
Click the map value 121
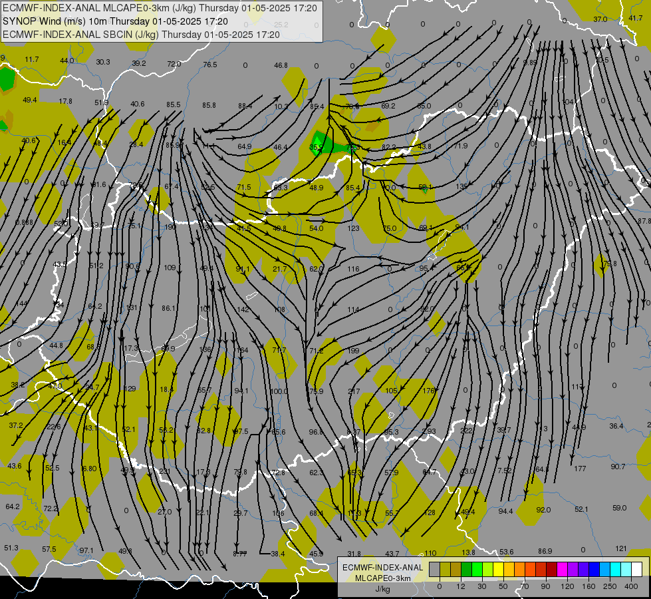point(620,548)
